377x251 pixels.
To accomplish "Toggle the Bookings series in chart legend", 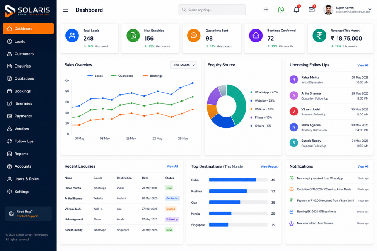I will tap(153, 76).
